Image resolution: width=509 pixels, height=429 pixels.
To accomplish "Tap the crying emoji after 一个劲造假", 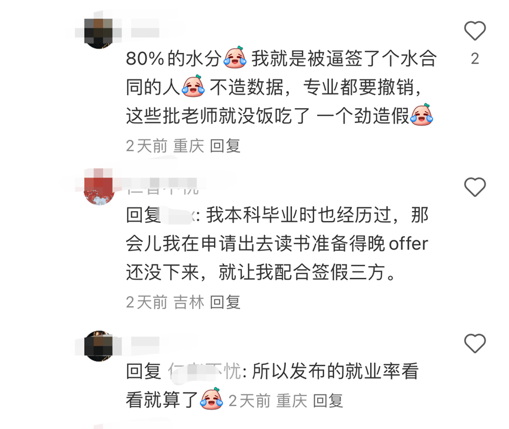I will [422, 115].
